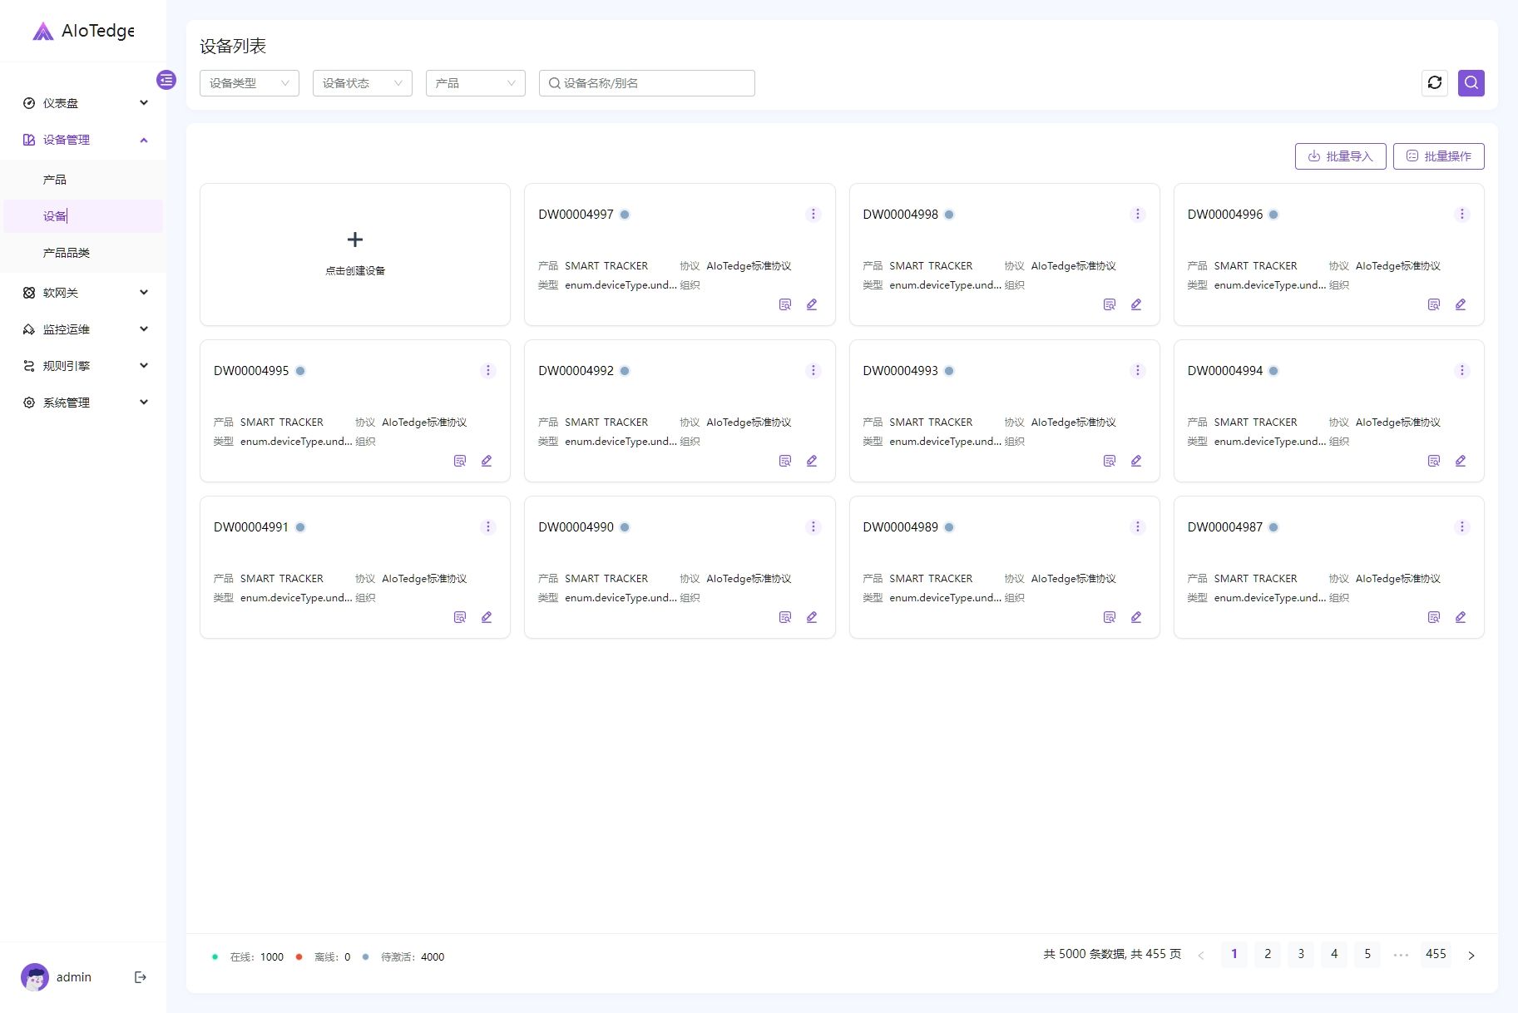
Task: Click details icon on DW00004987
Action: (1434, 617)
